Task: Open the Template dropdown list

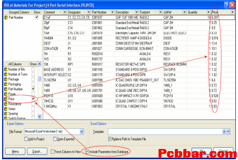Action: coord(224,132)
